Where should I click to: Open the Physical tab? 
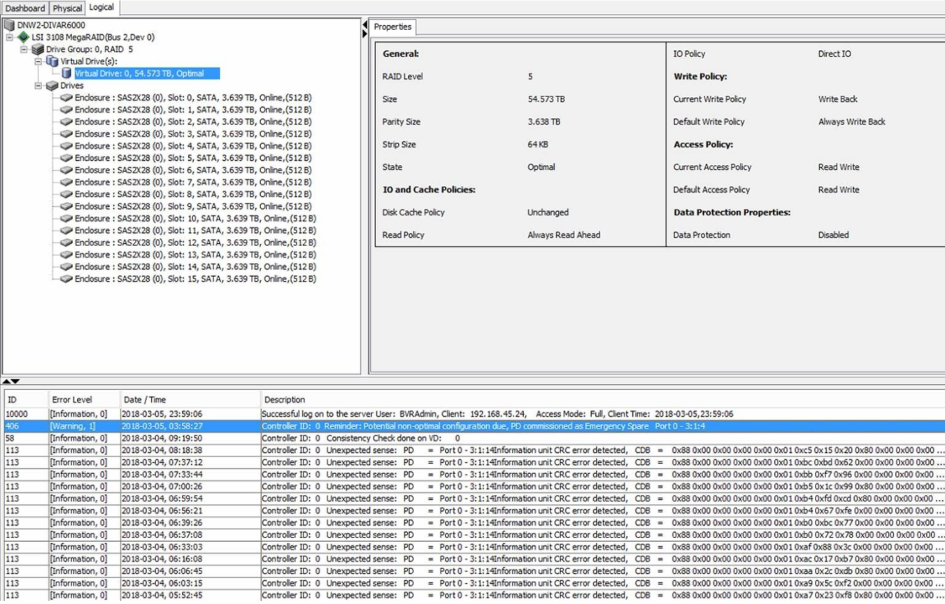(67, 8)
